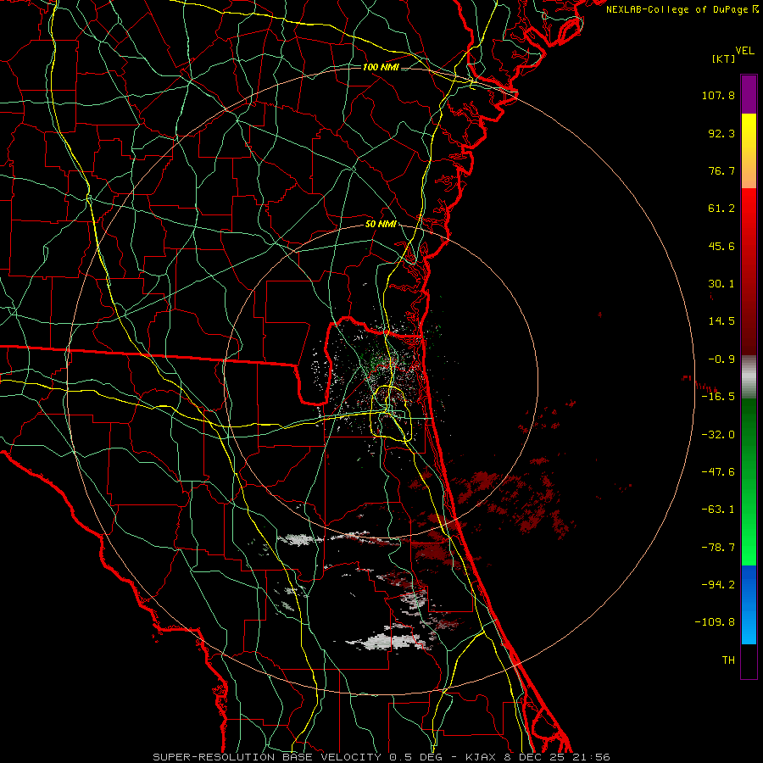Pick the yellow-orange segment of color bar
Viewport: 763px width, 763px height.
tap(749, 151)
